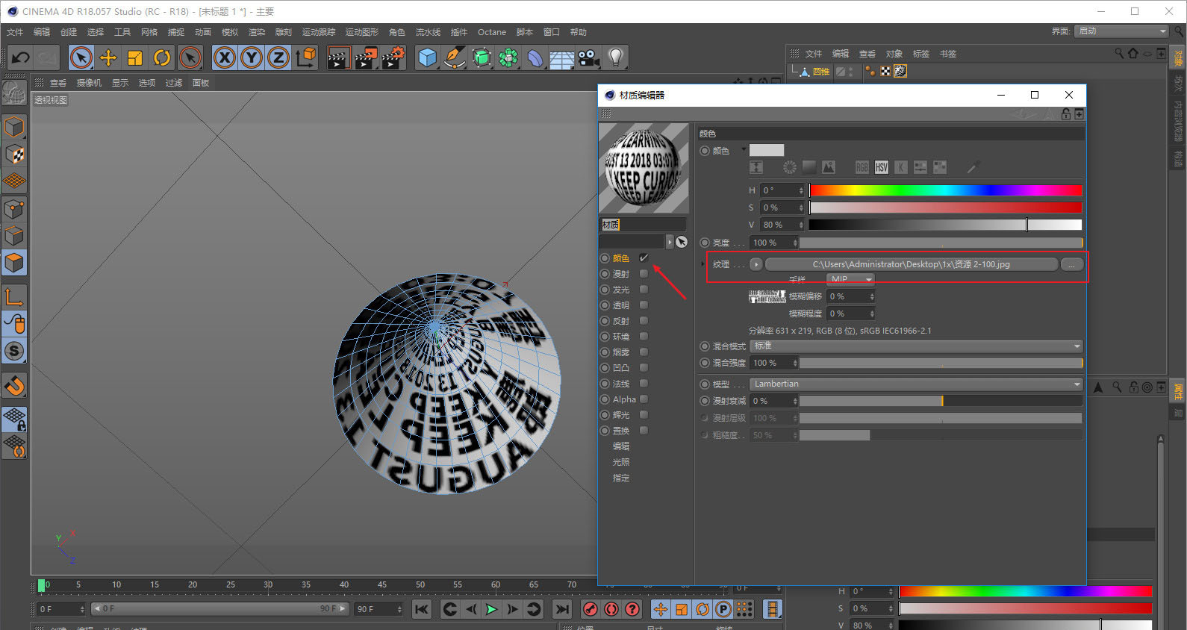1187x630 pixels.
Task: Pick the eyedropper color picker icon
Action: (x=973, y=167)
